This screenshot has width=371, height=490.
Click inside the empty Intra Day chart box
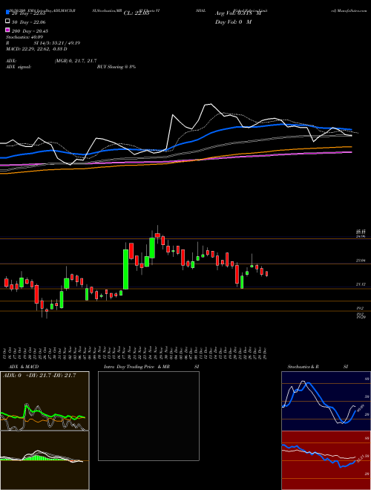pos(148,416)
